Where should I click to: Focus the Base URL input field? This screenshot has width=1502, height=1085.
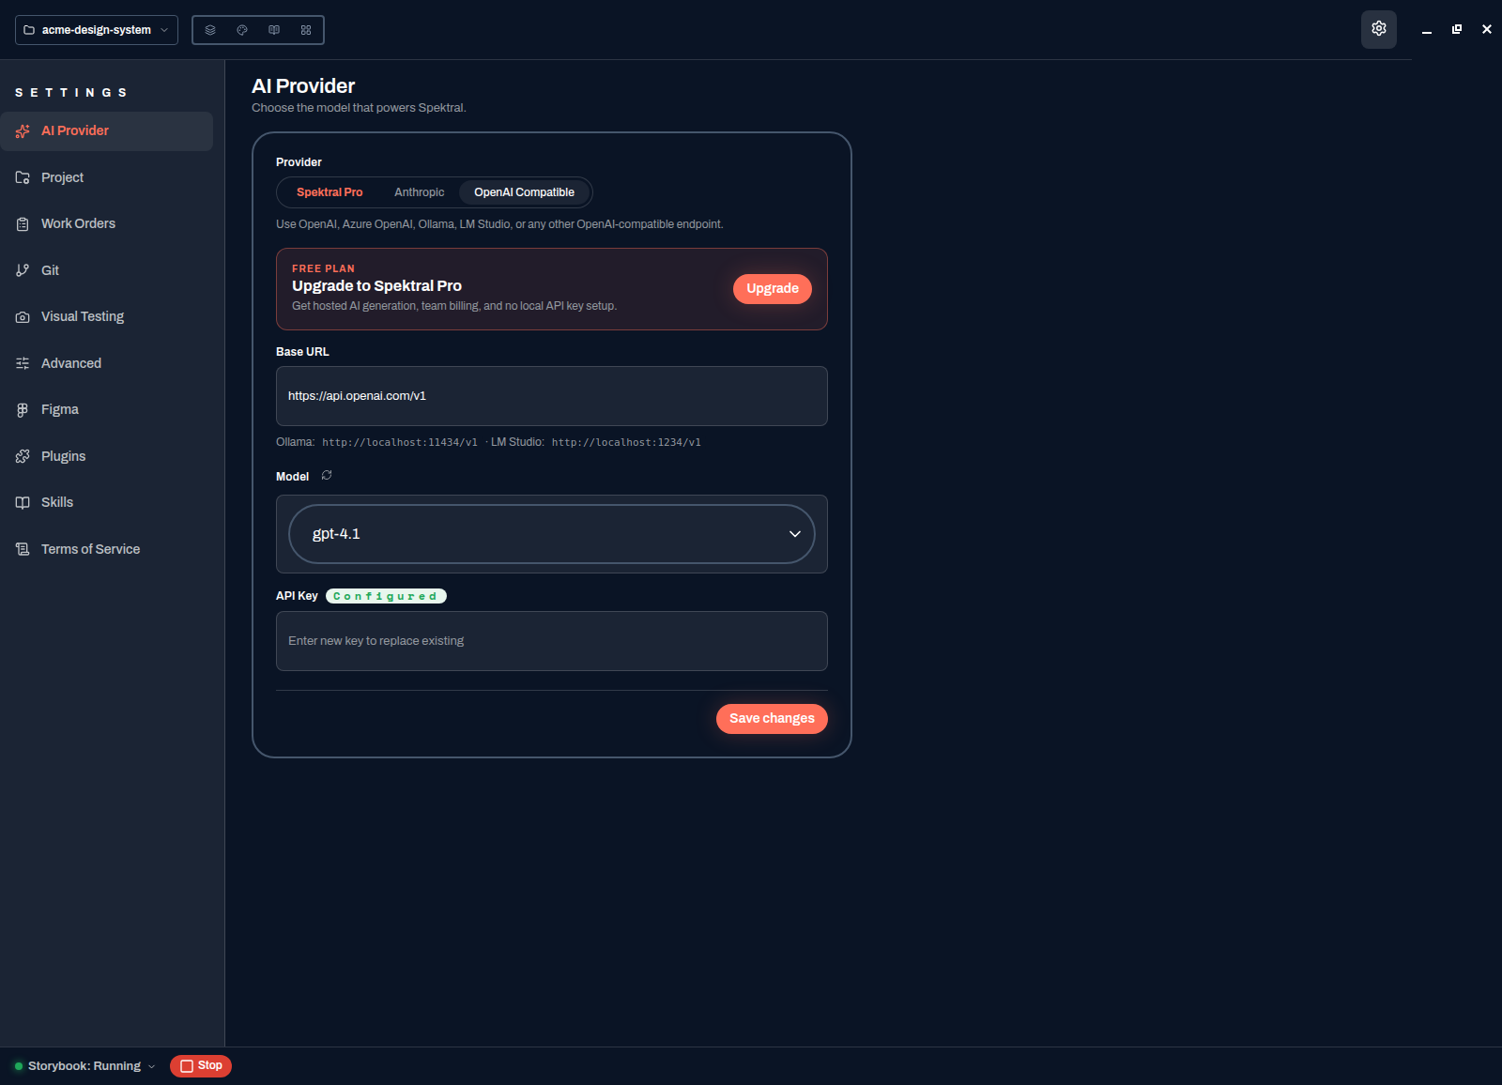pyautogui.click(x=552, y=396)
